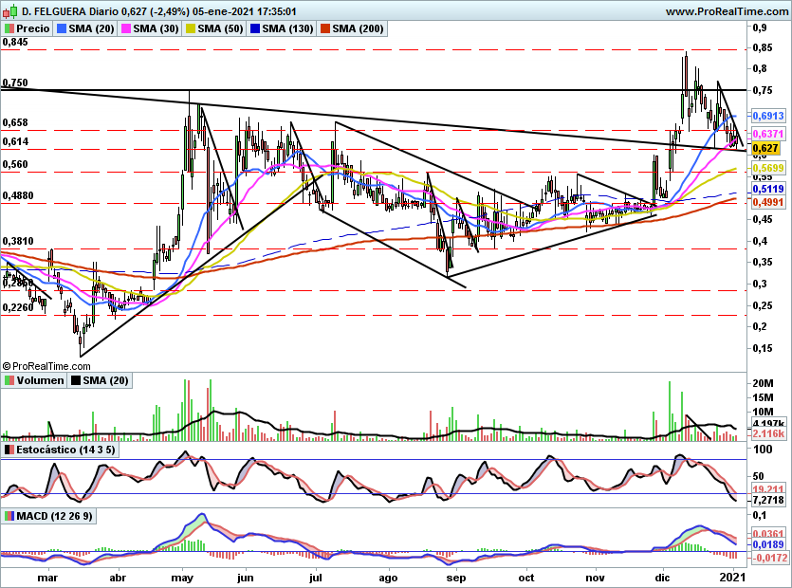Click the yellow current price tag 0,627
792x588 pixels.
[x=765, y=149]
